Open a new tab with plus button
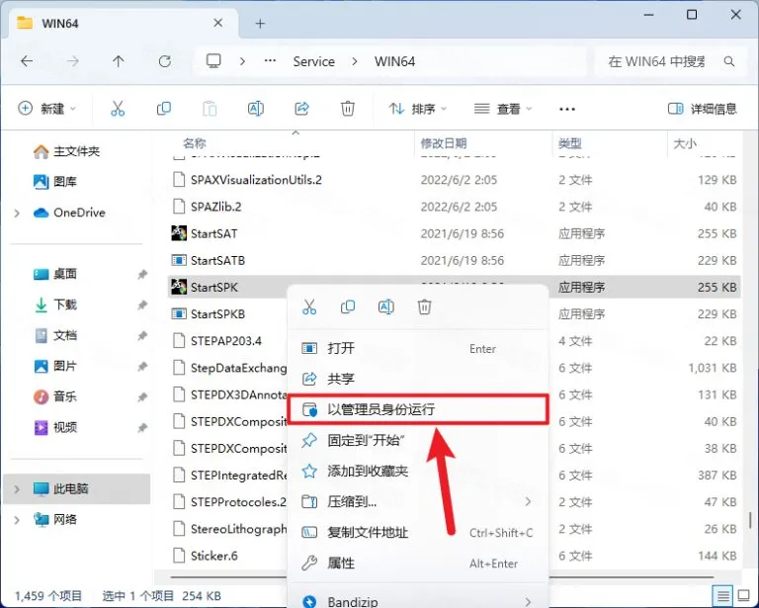The image size is (759, 608). (260, 24)
